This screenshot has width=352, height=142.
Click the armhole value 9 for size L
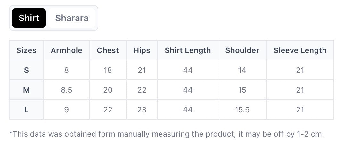pos(66,110)
